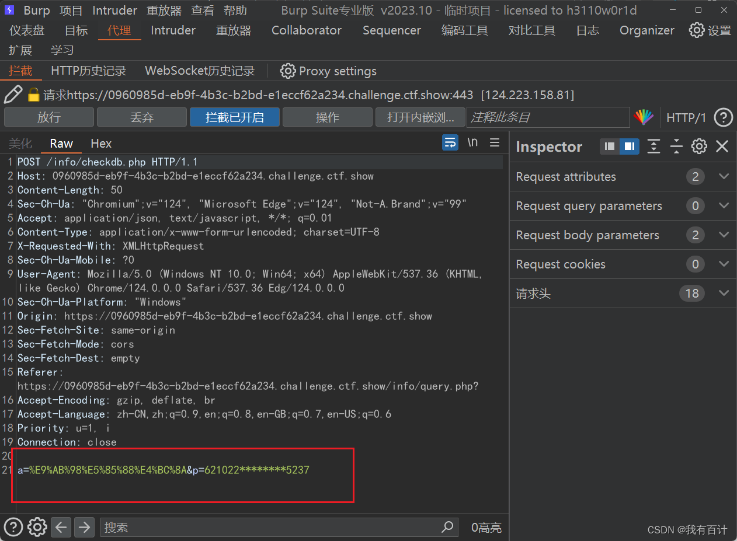
Task: Collapse all Inspector sections icon
Action: tap(676, 146)
